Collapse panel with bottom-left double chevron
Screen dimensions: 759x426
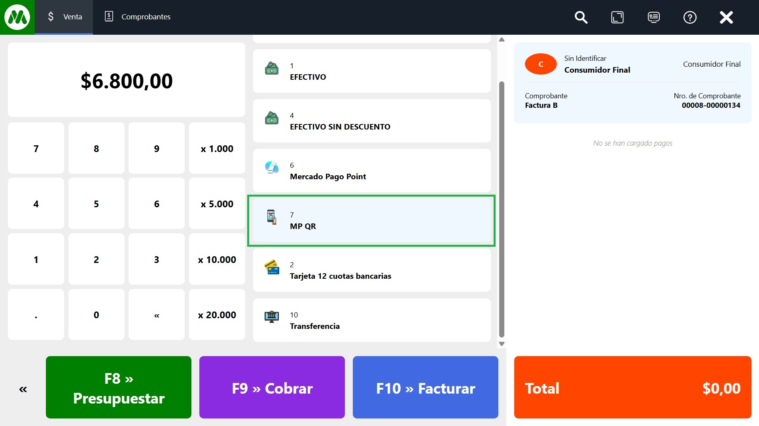tap(23, 389)
